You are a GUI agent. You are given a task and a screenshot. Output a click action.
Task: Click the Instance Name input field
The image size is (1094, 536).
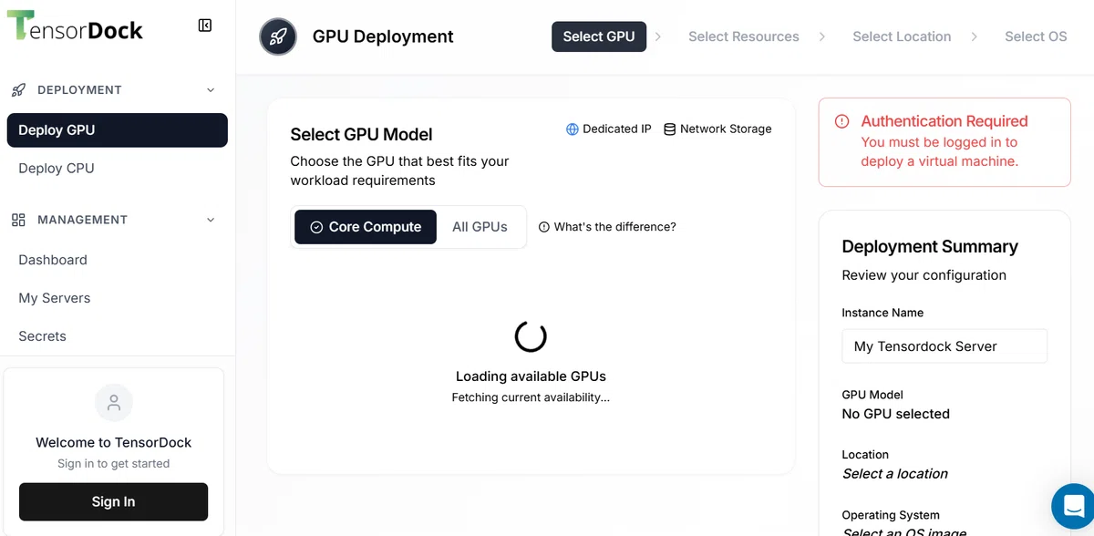click(x=944, y=346)
